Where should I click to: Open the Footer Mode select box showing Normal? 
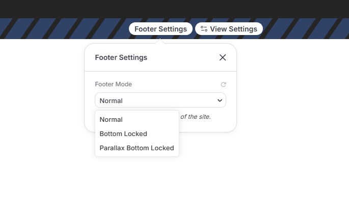[160, 101]
